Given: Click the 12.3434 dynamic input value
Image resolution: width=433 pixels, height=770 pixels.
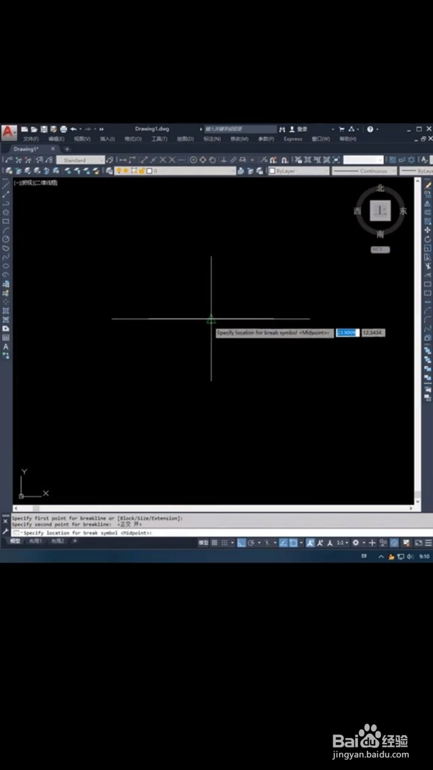Looking at the screenshot, I should [373, 332].
